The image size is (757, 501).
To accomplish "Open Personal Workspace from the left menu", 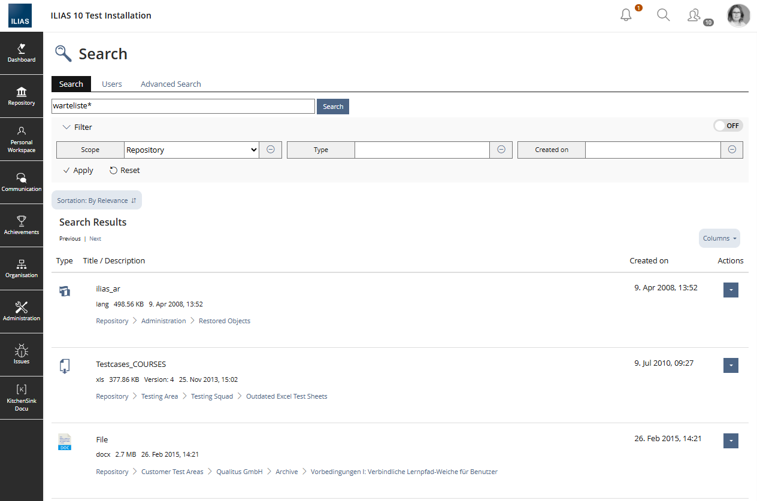I will [22, 139].
